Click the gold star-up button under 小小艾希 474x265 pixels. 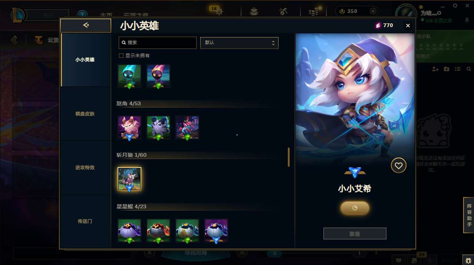[x=355, y=208]
